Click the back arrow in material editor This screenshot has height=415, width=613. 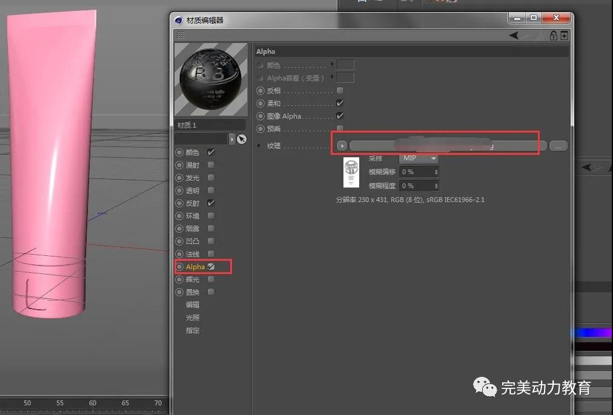[514, 36]
